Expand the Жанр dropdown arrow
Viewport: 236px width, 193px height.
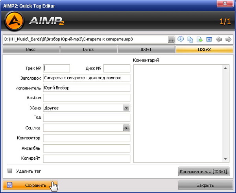pyautogui.click(x=126, y=108)
